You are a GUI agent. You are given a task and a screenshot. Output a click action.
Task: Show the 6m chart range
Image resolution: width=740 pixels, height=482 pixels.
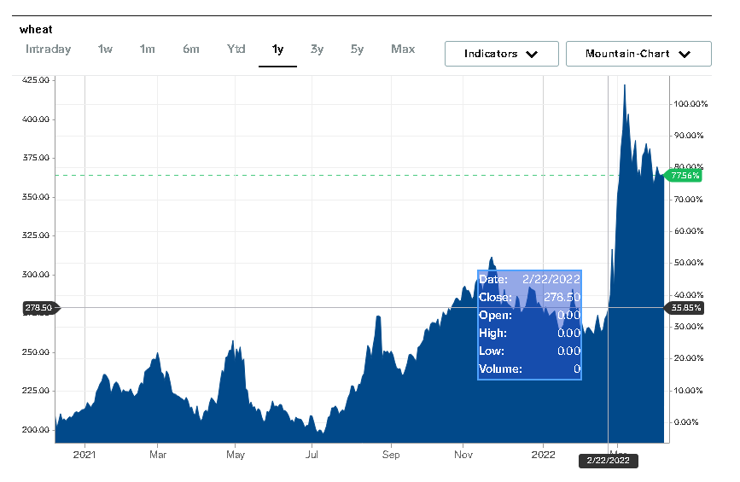point(191,49)
